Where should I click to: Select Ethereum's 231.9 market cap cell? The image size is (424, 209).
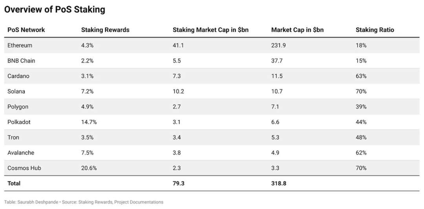278,45
